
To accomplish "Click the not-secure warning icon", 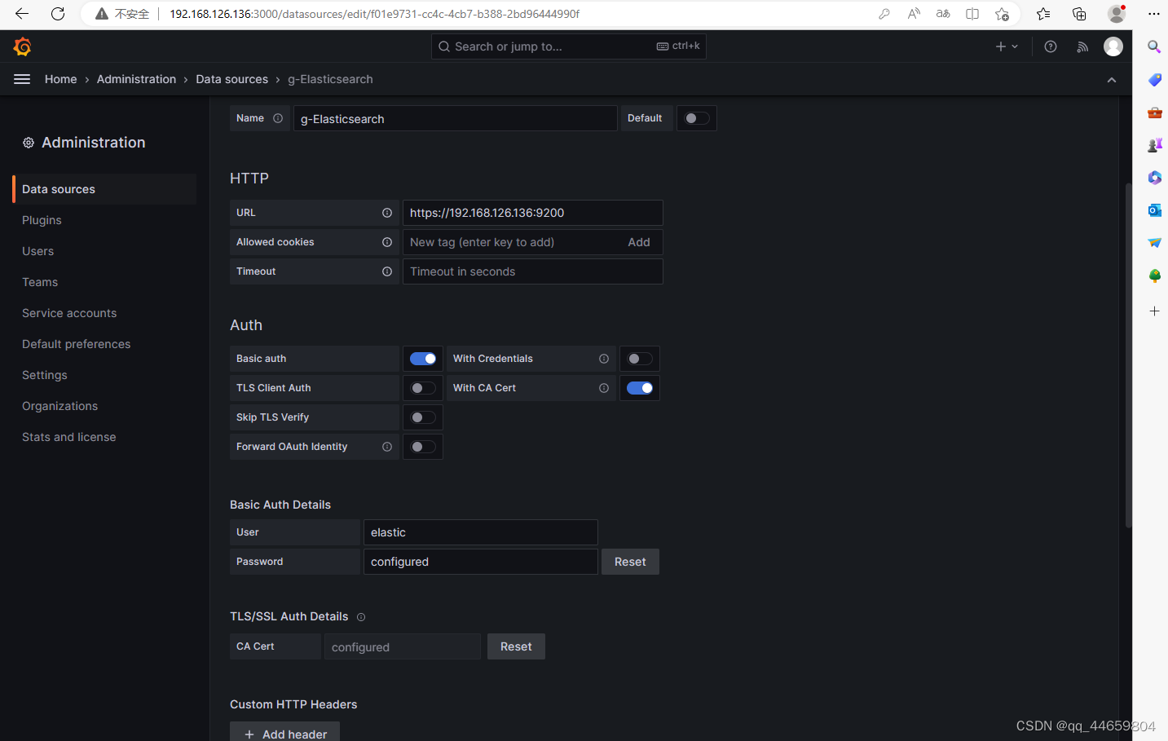I will click(x=102, y=14).
